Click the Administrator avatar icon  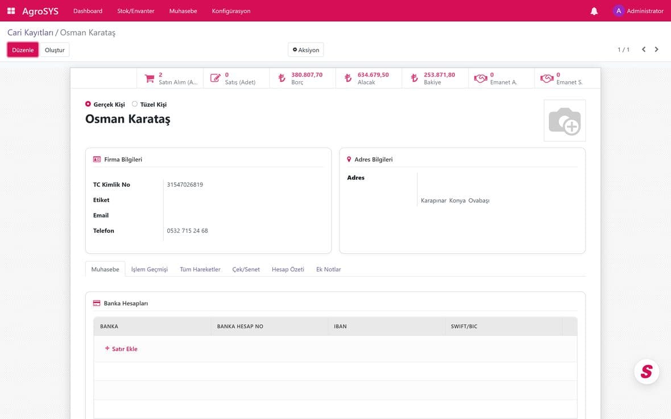(618, 11)
